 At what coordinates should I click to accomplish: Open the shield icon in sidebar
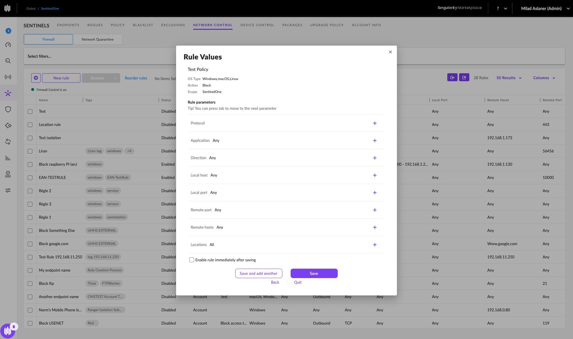pyautogui.click(x=8, y=109)
